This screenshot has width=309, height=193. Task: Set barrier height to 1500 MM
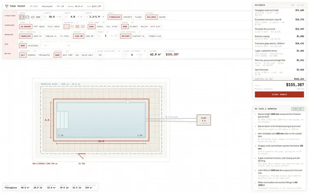(x=89, y=36)
